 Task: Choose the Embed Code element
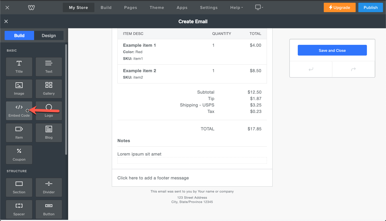[x=19, y=111]
